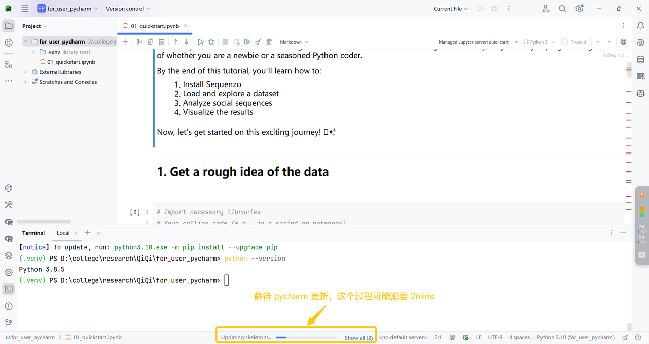Click the Debug Cell bug icon

(x=211, y=42)
